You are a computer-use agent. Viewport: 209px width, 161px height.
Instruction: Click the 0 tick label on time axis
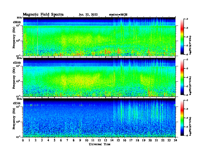point(23,140)
